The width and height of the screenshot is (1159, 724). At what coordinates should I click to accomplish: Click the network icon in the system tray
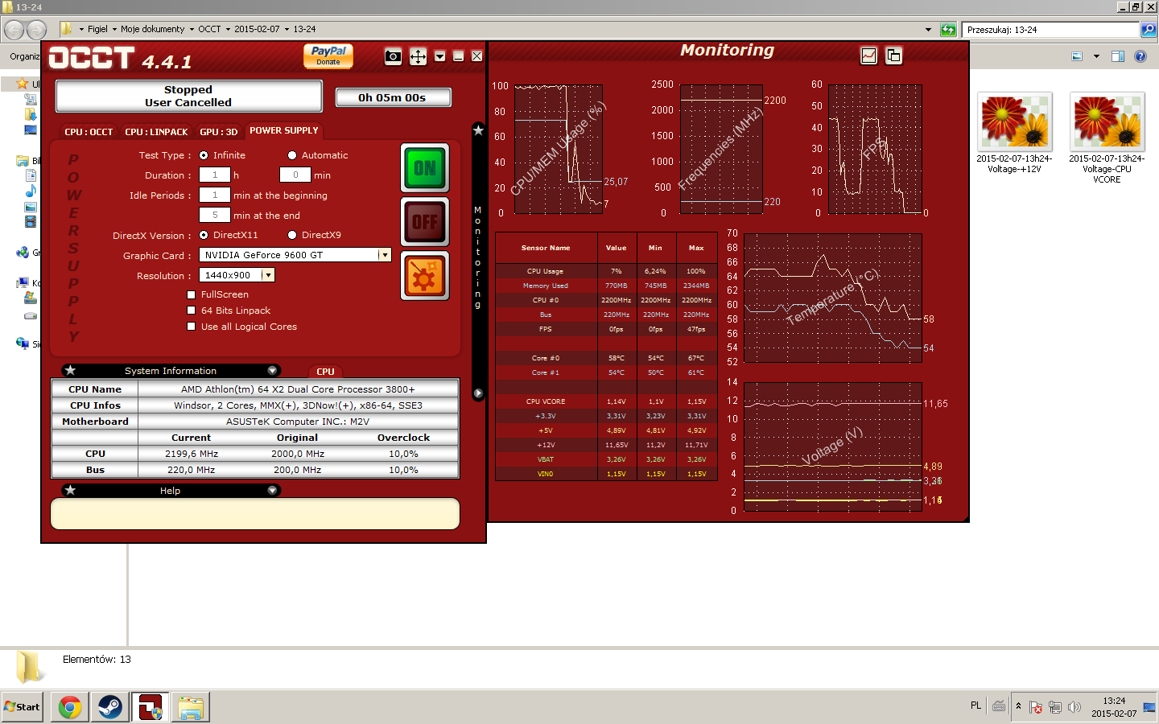point(1055,707)
